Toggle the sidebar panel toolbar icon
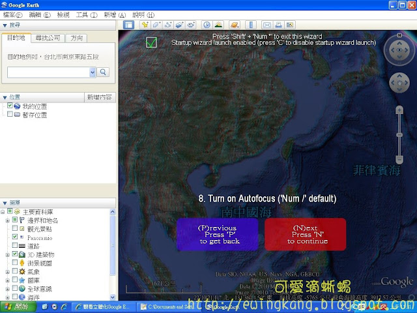Screen dimensions: 417x313 pyautogui.click(x=129, y=25)
